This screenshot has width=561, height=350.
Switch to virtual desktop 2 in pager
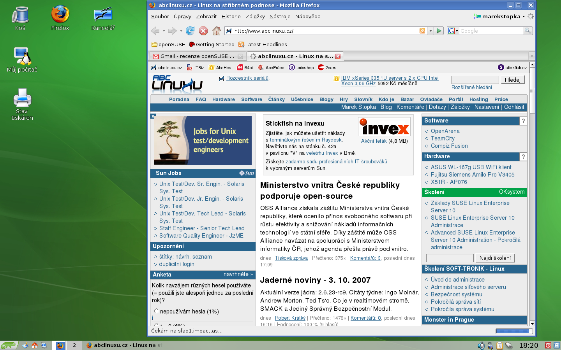tap(74, 345)
